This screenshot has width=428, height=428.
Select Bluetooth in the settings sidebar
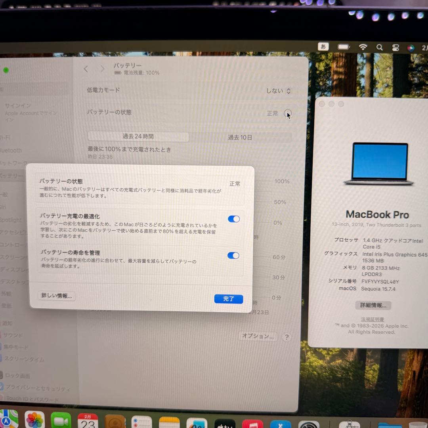(x=11, y=151)
